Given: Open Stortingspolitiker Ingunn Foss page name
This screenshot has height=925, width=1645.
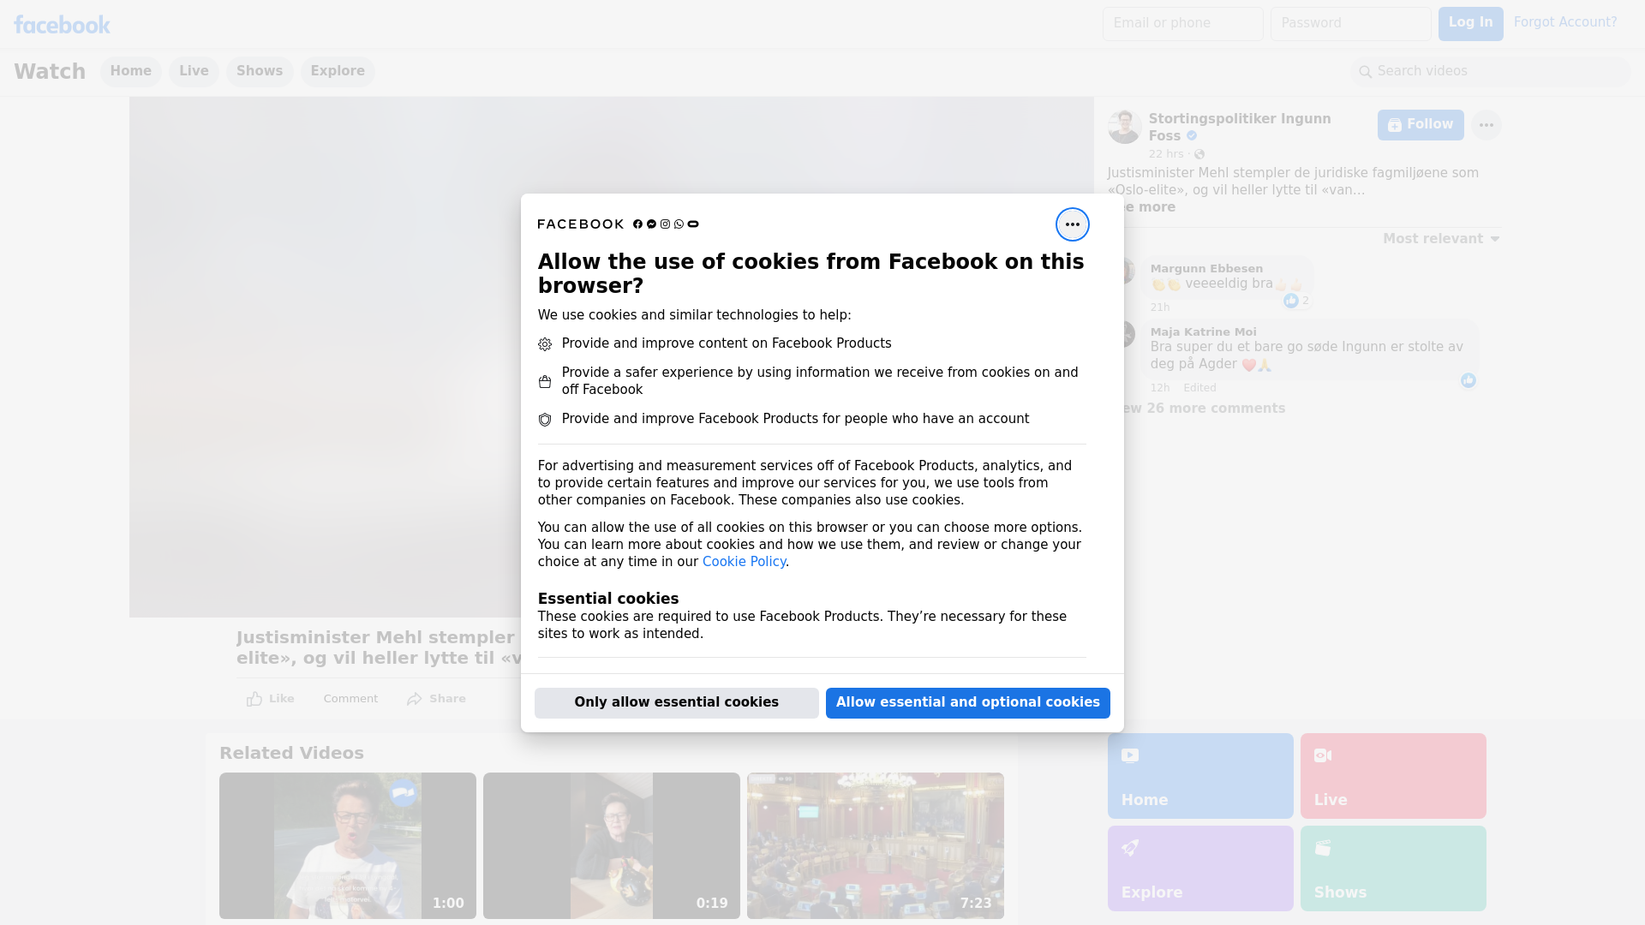Looking at the screenshot, I should click(x=1240, y=128).
